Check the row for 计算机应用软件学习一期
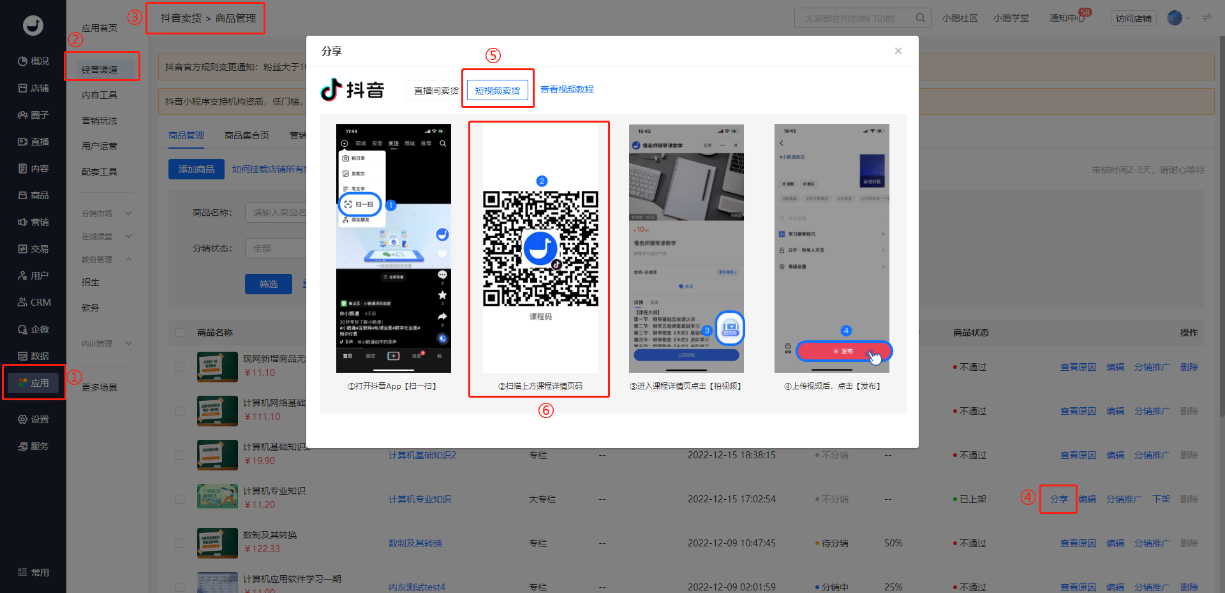Image resolution: width=1225 pixels, height=593 pixels. [x=180, y=587]
